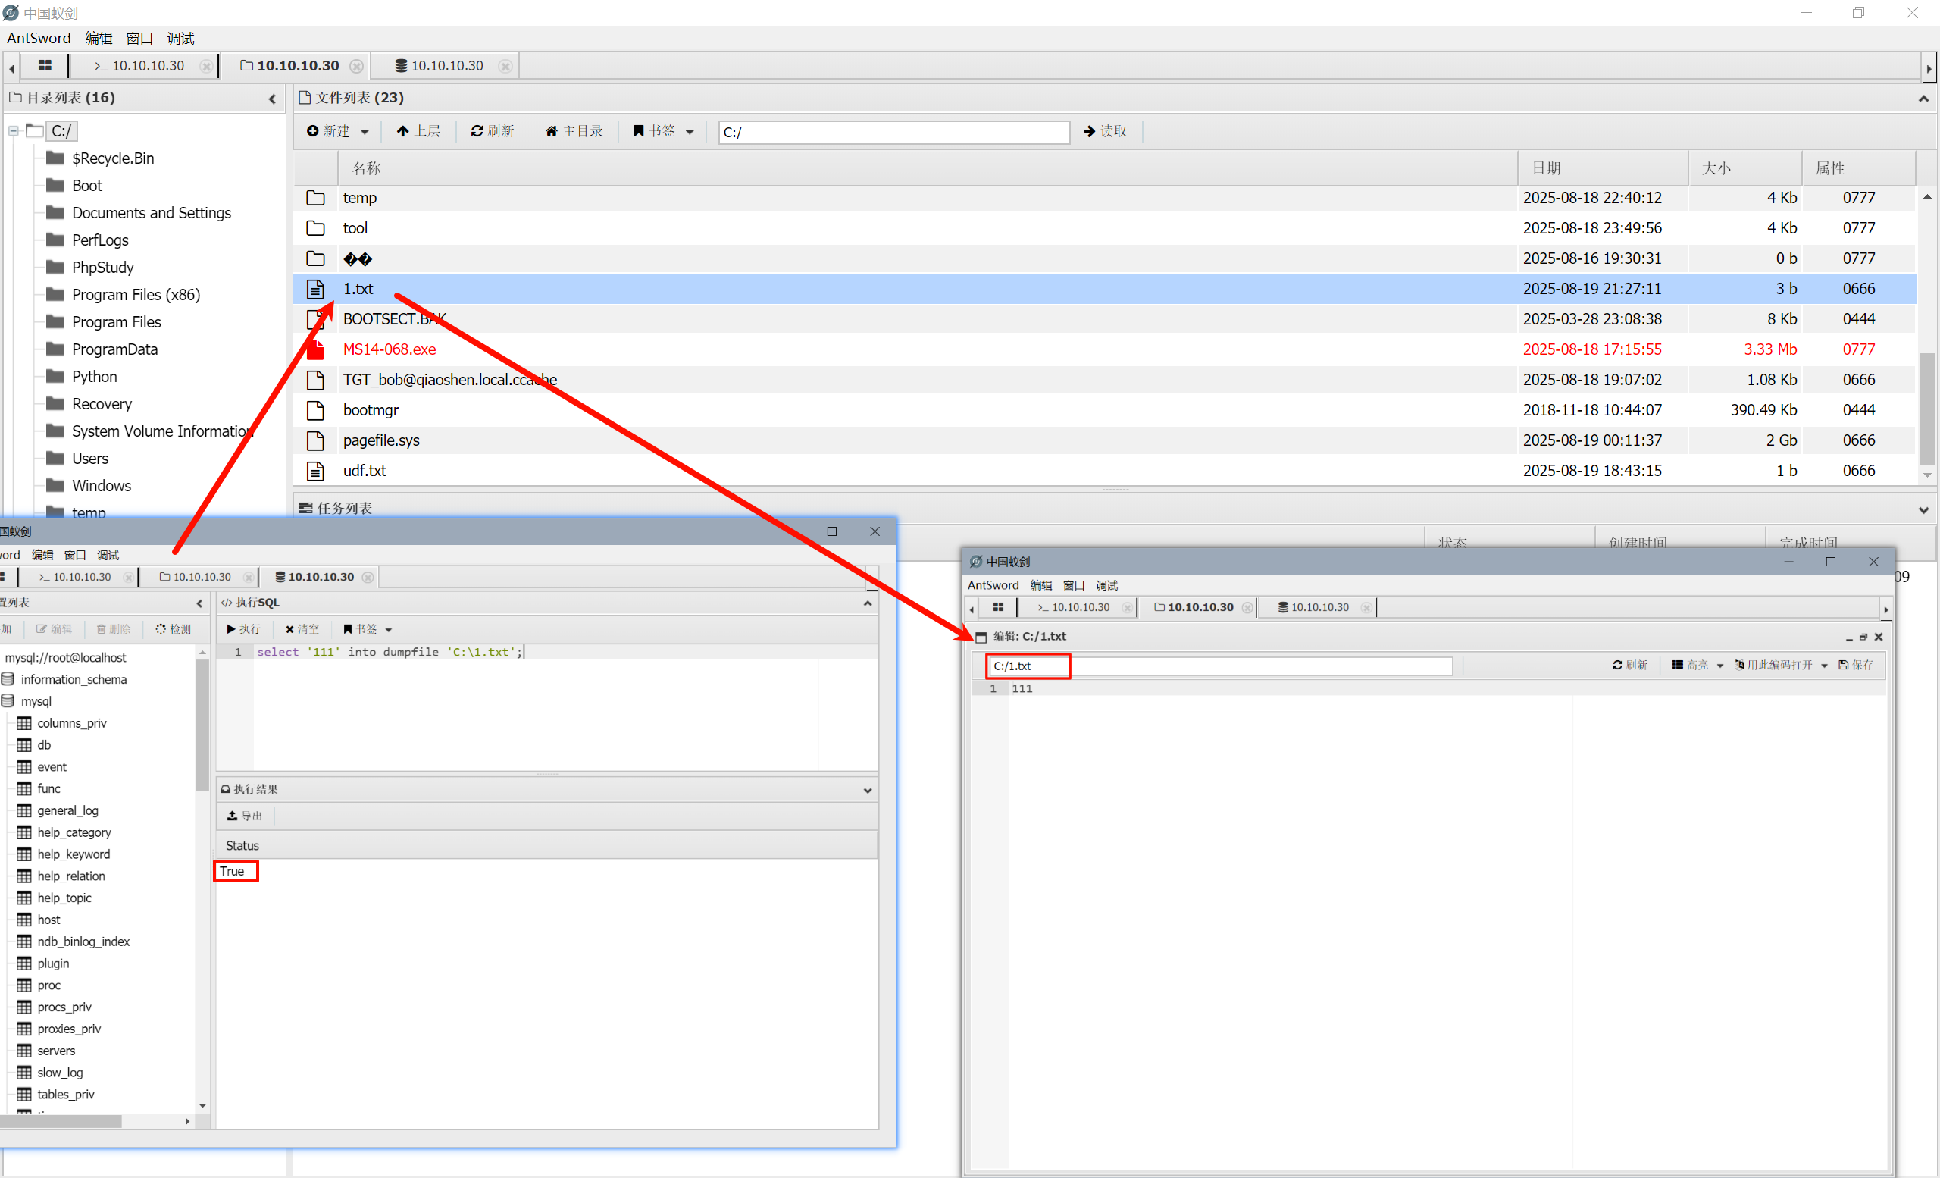Select the PhpStudy folder in tree
1940x1178 pixels.
(x=102, y=267)
